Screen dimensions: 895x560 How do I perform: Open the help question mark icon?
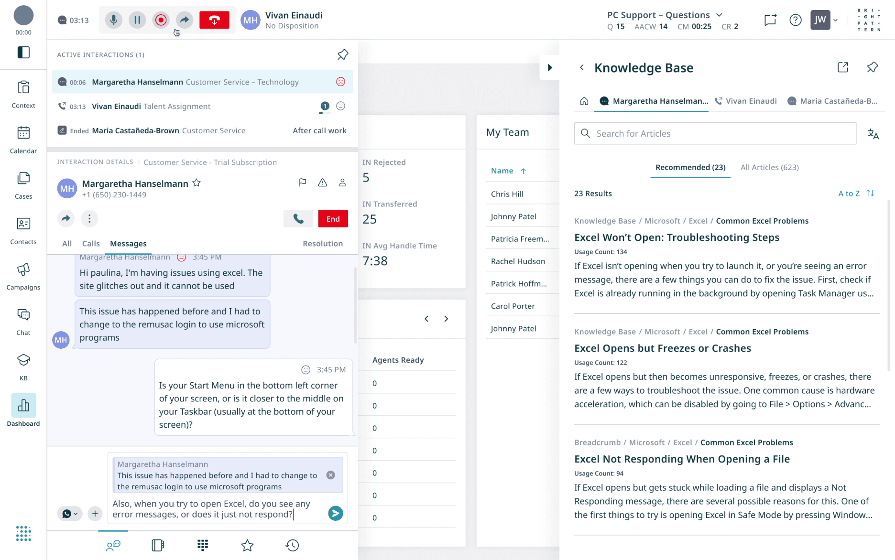[796, 20]
